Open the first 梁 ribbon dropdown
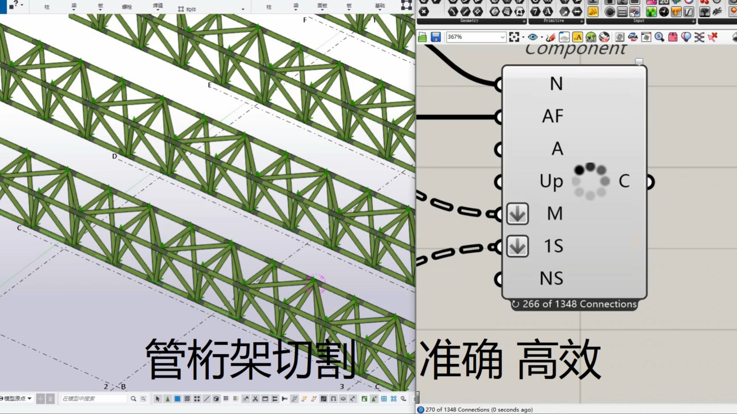 [74, 6]
